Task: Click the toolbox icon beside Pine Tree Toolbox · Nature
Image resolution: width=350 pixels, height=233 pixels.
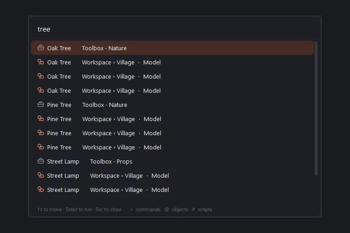Action: pos(41,104)
